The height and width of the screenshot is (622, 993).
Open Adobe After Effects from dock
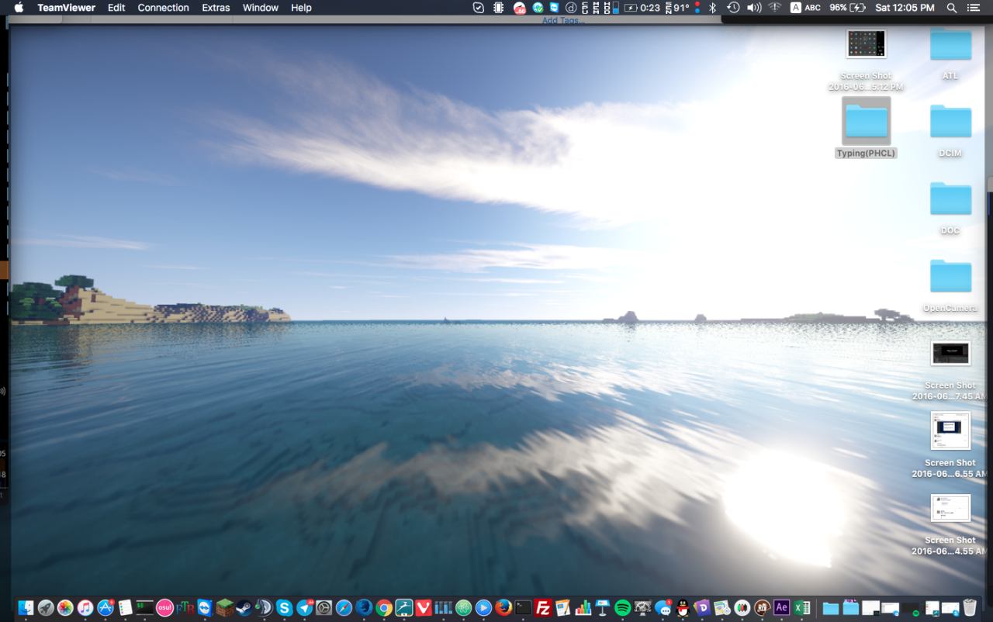click(x=782, y=608)
